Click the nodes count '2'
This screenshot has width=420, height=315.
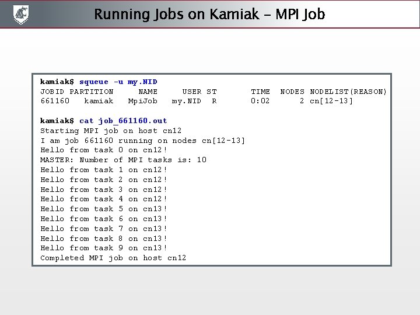302,101
